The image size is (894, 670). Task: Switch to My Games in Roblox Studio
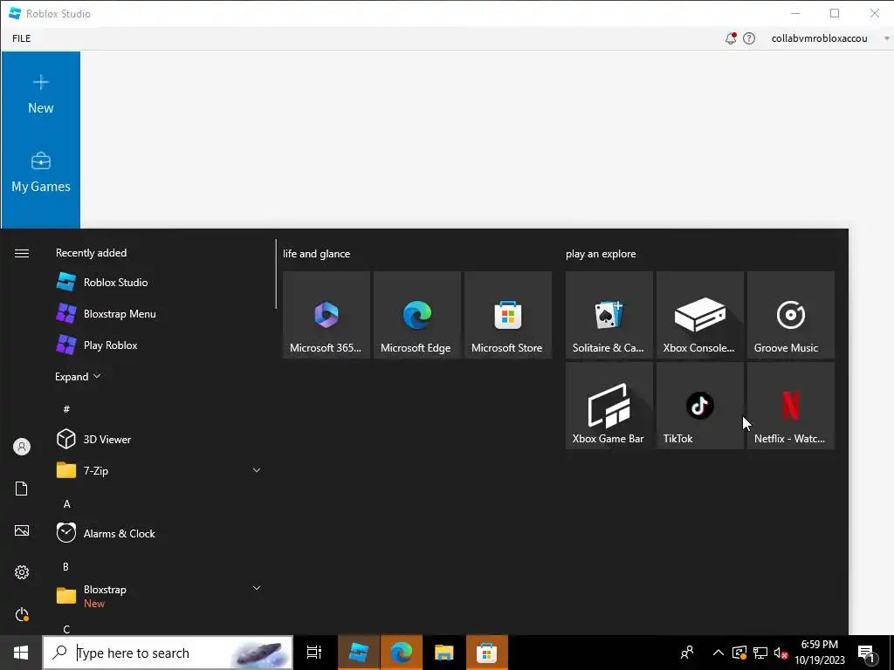click(x=40, y=173)
